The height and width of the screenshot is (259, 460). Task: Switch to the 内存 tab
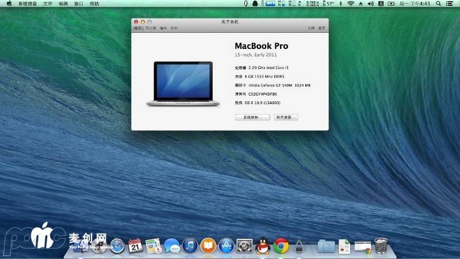point(174,28)
